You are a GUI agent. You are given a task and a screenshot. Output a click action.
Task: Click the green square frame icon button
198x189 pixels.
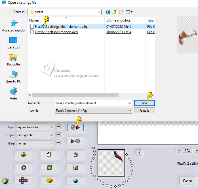49,167
